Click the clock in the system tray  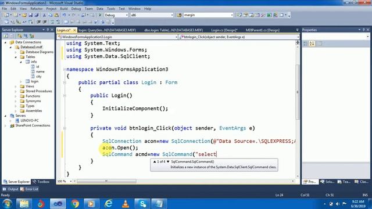coord(358,204)
